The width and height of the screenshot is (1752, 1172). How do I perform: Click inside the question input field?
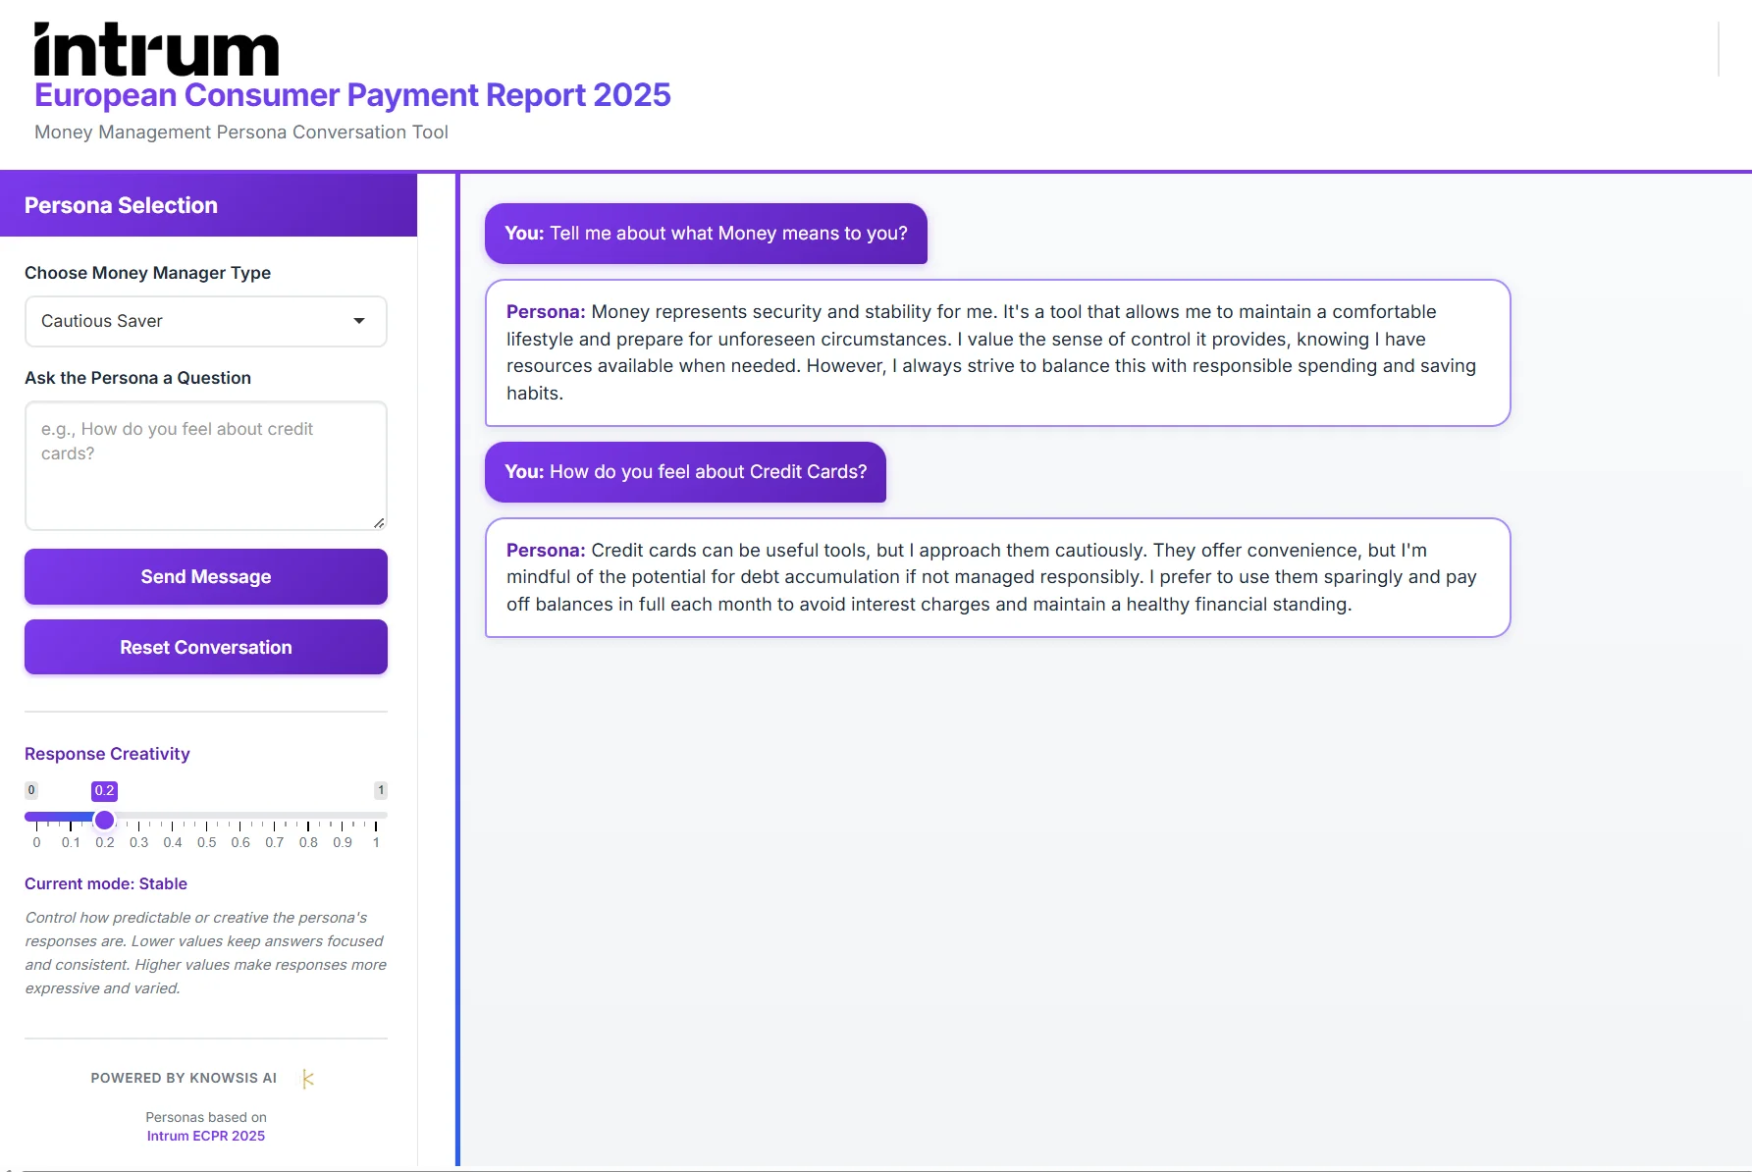pos(205,465)
